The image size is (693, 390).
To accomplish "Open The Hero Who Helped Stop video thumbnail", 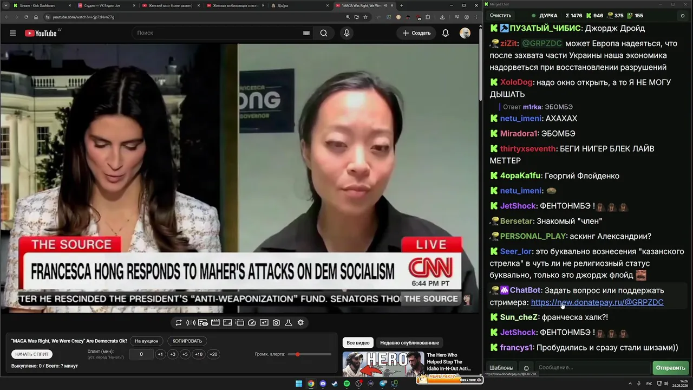I will coord(383,364).
